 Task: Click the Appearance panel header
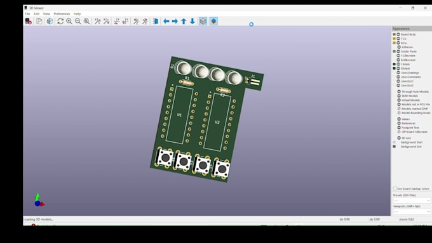point(412,29)
